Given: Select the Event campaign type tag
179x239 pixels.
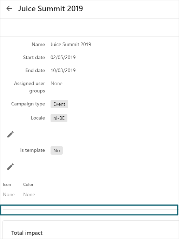Looking at the screenshot, I should coord(59,104).
